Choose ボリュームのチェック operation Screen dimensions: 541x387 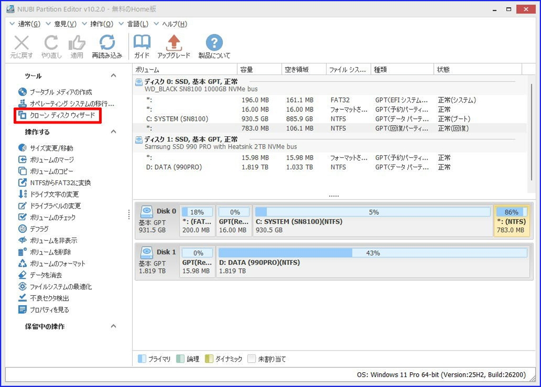pyautogui.click(x=47, y=218)
